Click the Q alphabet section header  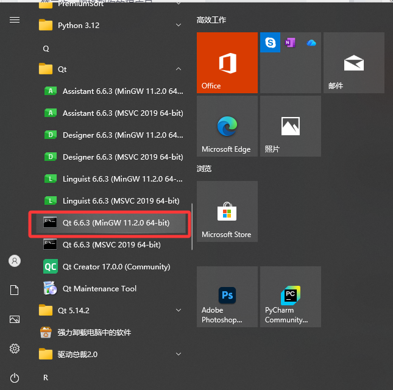click(46, 49)
